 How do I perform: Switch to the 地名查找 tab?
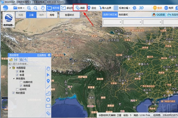coord(123,15)
